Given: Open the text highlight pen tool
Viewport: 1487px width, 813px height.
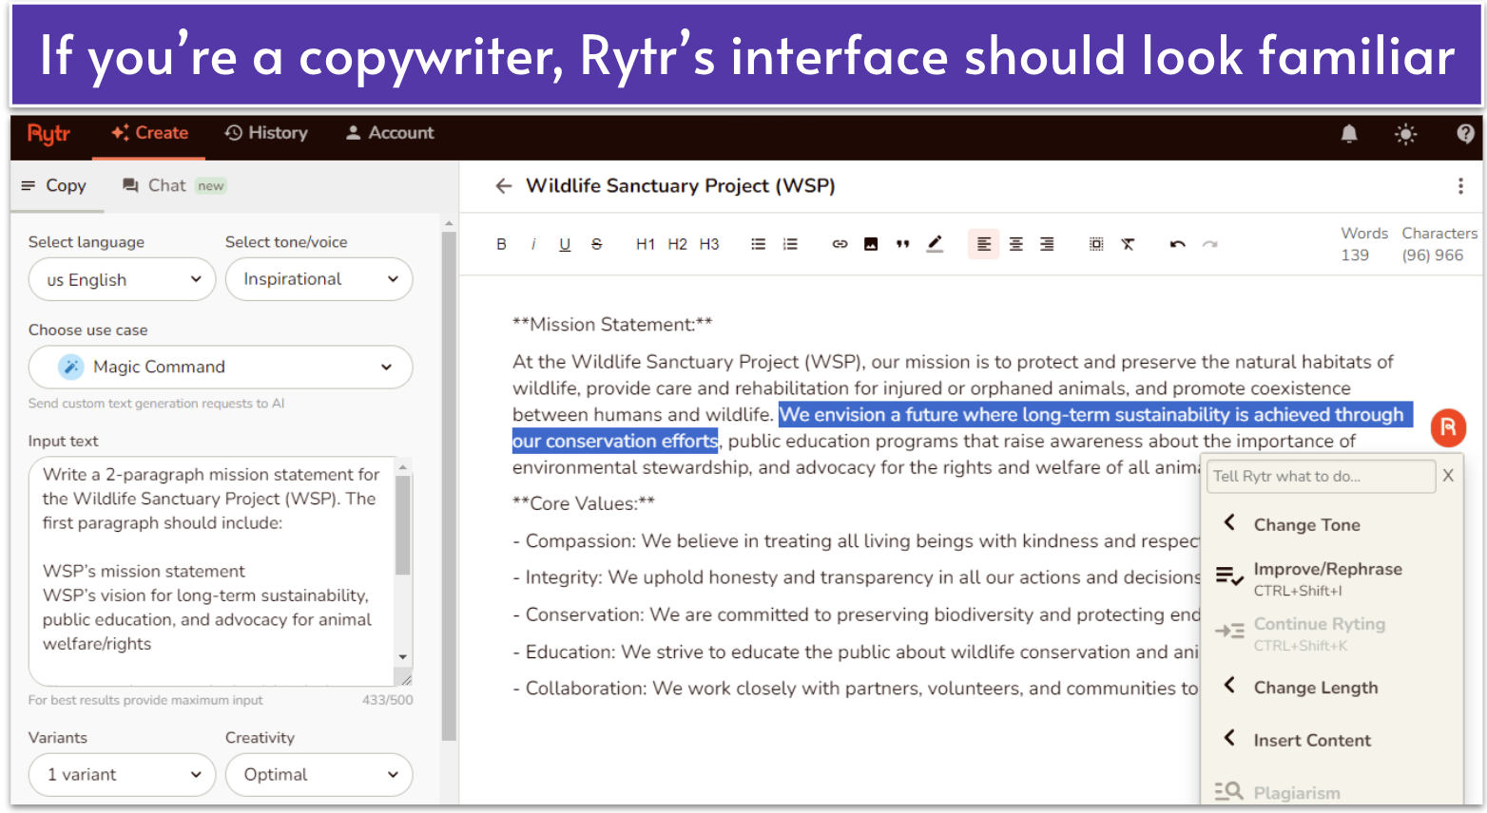Looking at the screenshot, I should (936, 244).
